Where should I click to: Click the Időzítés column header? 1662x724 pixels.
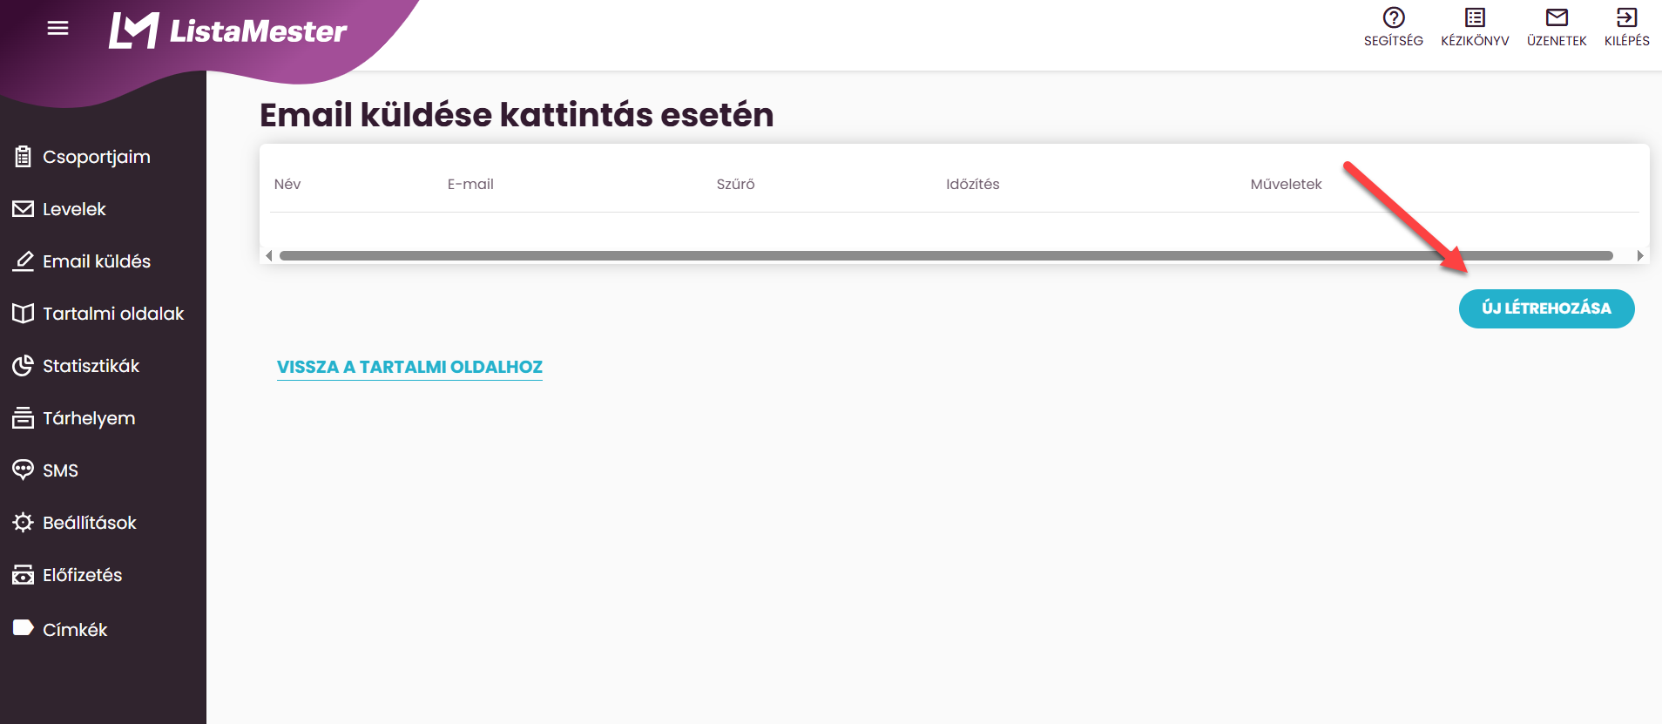click(973, 184)
